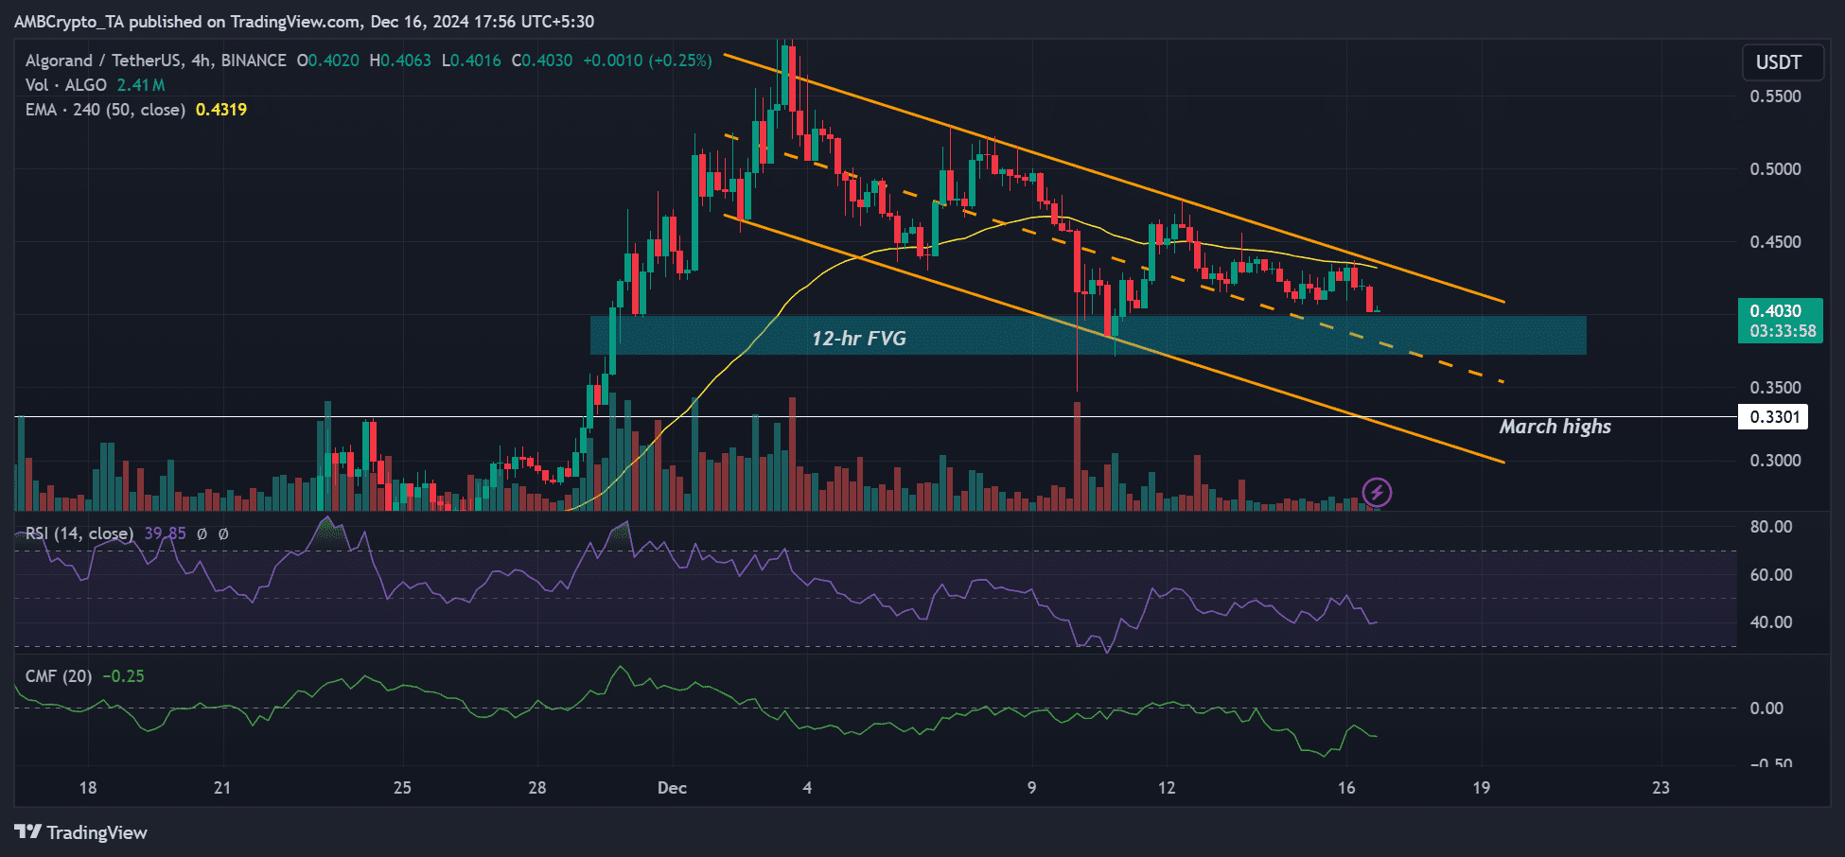Click the 12-hr FVG zone label
The image size is (1845, 857).
point(859,338)
